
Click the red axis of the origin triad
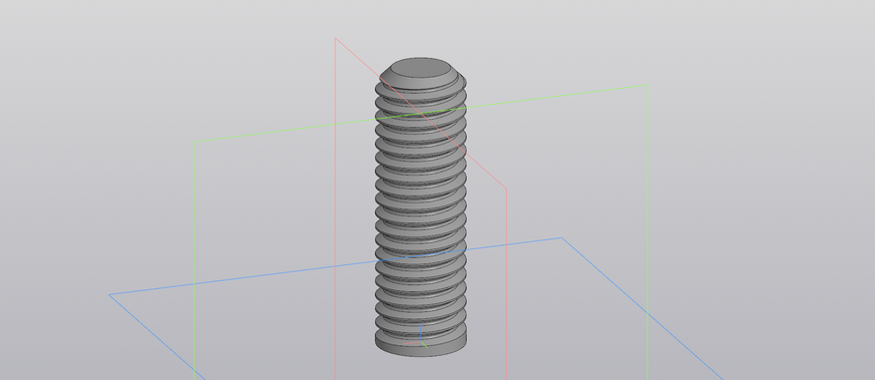coord(412,342)
